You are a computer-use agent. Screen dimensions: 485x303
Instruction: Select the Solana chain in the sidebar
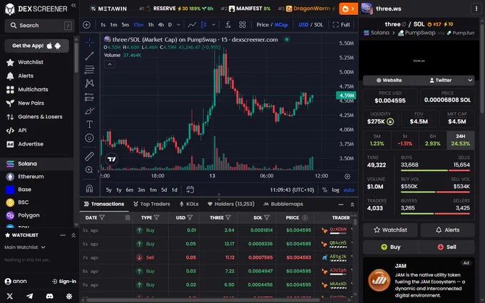pos(36,164)
